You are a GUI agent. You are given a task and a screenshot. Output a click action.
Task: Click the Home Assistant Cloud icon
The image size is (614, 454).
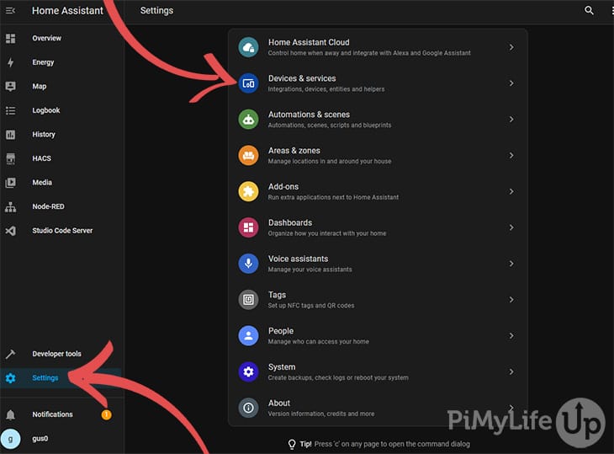[248, 47]
